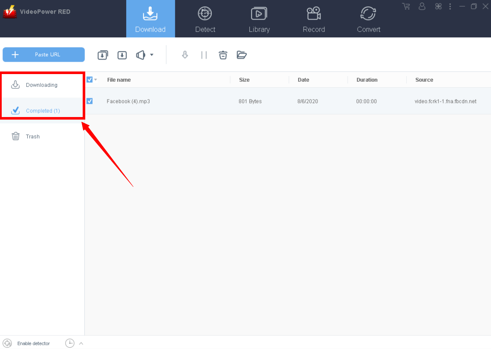Click the detector target icon in status bar

[7, 343]
